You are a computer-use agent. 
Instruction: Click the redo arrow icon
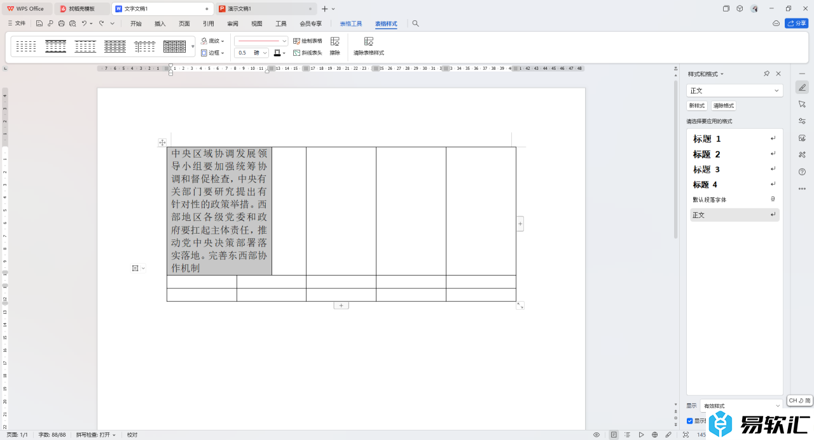click(101, 23)
